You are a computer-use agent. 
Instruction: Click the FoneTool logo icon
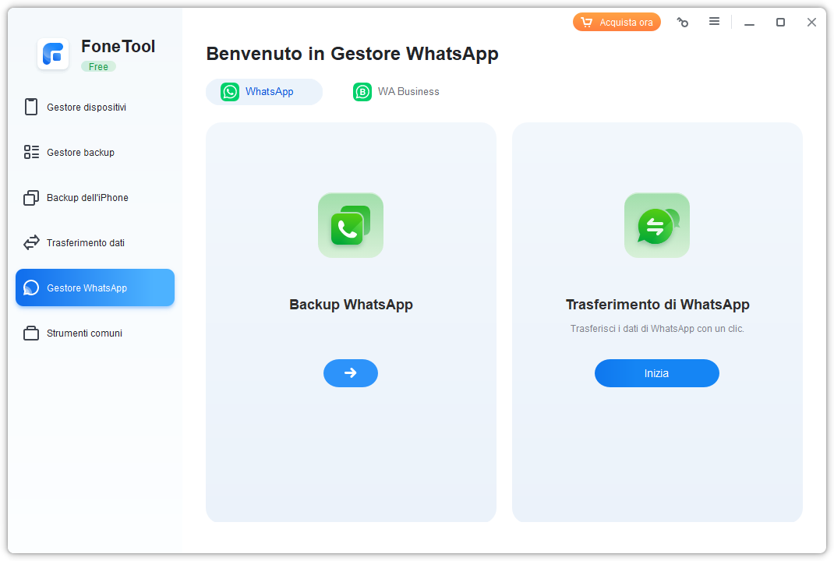point(53,54)
